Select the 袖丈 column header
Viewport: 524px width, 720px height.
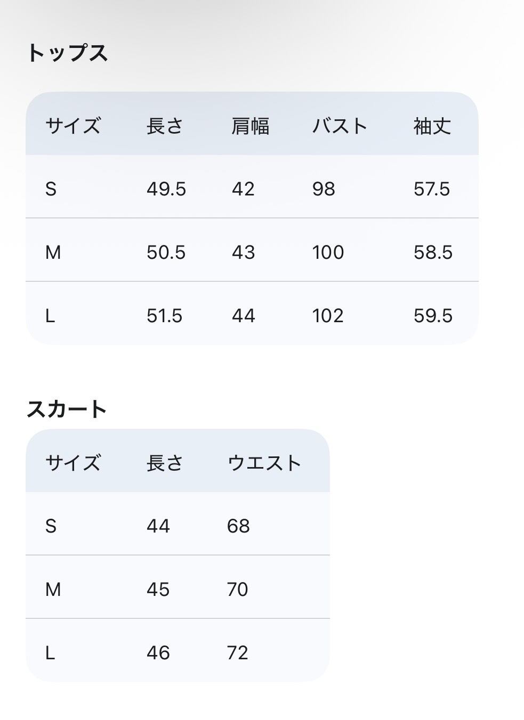(432, 126)
